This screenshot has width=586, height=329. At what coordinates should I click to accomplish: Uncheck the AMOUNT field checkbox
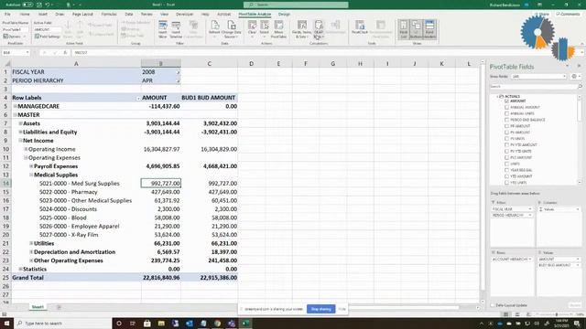coord(506,101)
